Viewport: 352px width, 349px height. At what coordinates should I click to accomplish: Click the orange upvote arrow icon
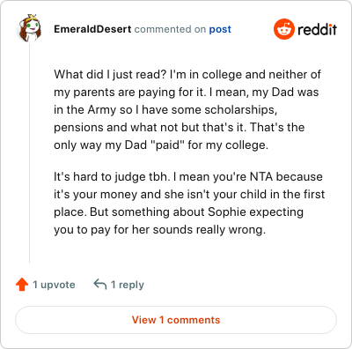[22, 285]
